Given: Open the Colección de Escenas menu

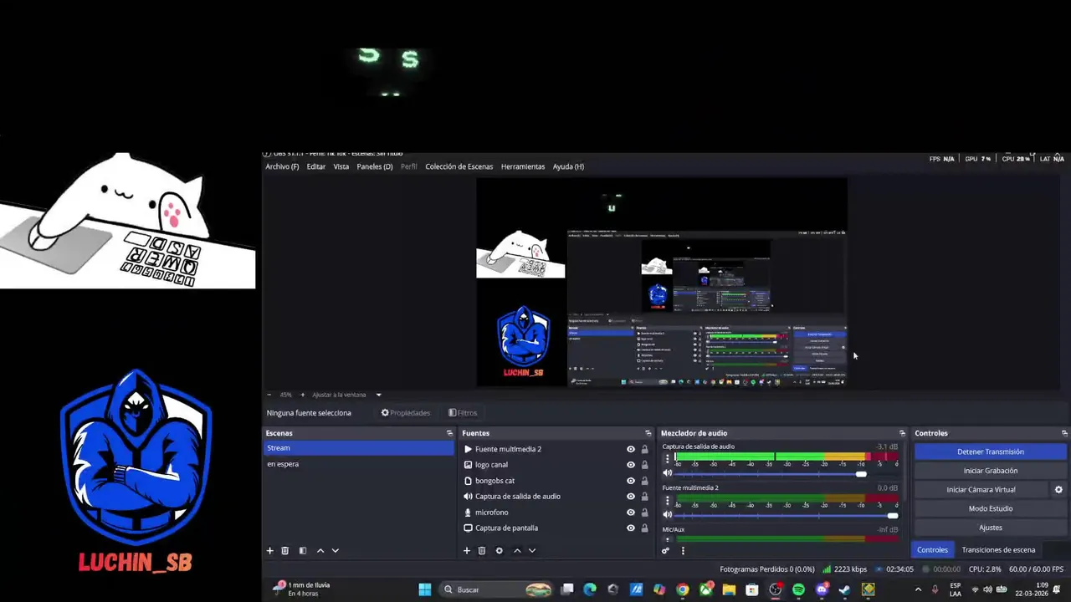Looking at the screenshot, I should [459, 166].
